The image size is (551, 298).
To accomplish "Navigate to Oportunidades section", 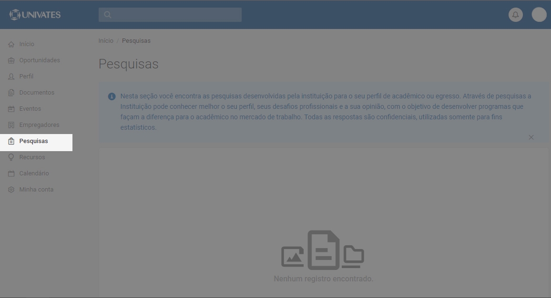I will [x=40, y=60].
